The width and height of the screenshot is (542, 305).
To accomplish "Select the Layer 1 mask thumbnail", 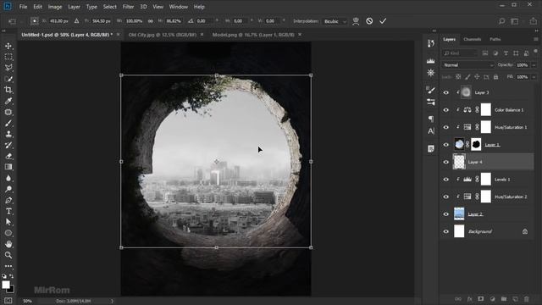I will point(476,145).
